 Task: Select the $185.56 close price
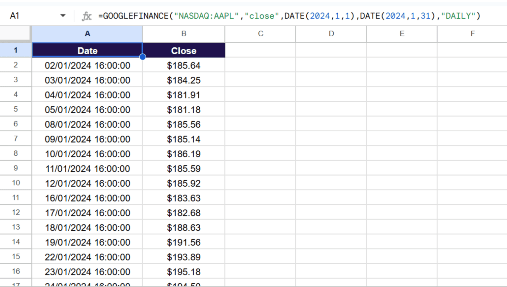[x=184, y=124]
